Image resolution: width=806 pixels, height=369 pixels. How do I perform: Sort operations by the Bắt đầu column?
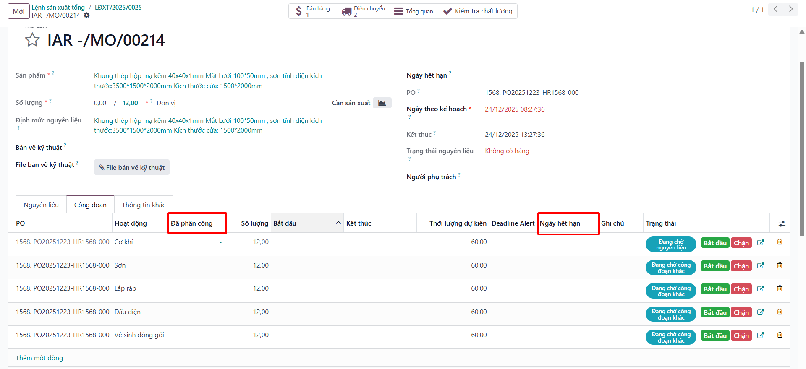[307, 223]
